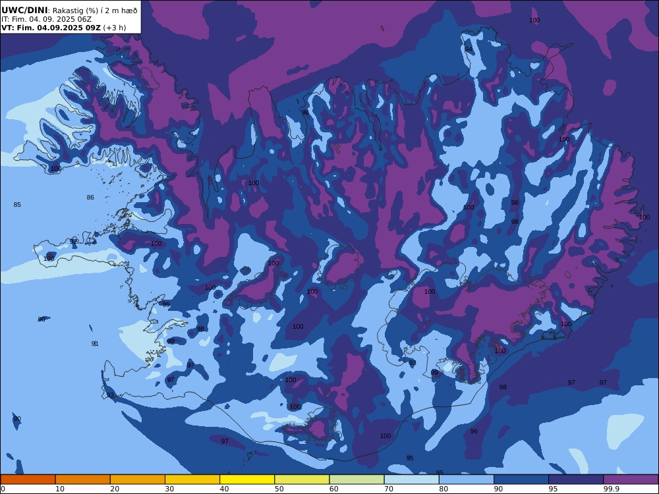Click the purple above-99.9 legend swatch
This screenshot has height=494, width=659.
pyautogui.click(x=631, y=480)
